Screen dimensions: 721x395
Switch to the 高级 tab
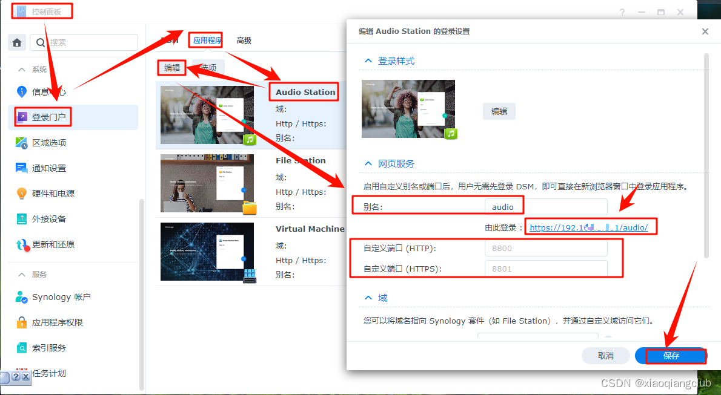click(x=244, y=41)
